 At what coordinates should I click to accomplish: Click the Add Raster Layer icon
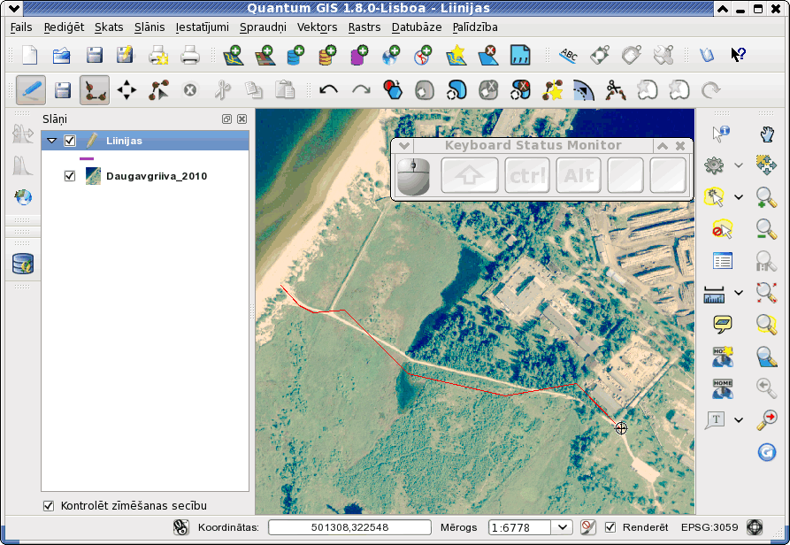point(265,55)
